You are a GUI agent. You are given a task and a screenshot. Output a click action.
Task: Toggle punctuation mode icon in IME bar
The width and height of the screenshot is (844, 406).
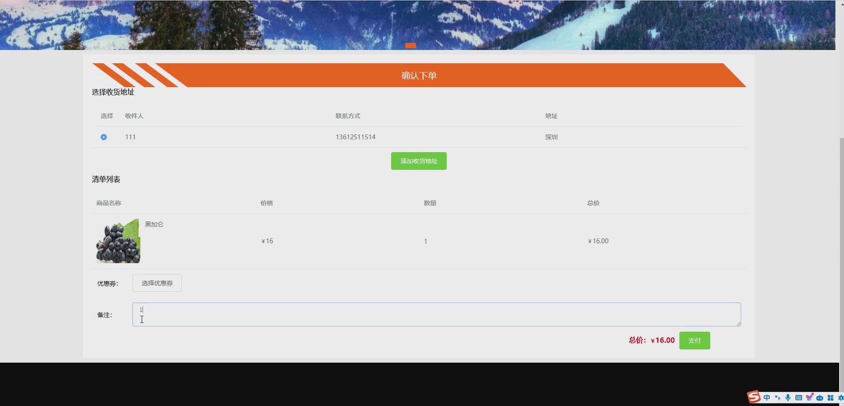tap(777, 398)
